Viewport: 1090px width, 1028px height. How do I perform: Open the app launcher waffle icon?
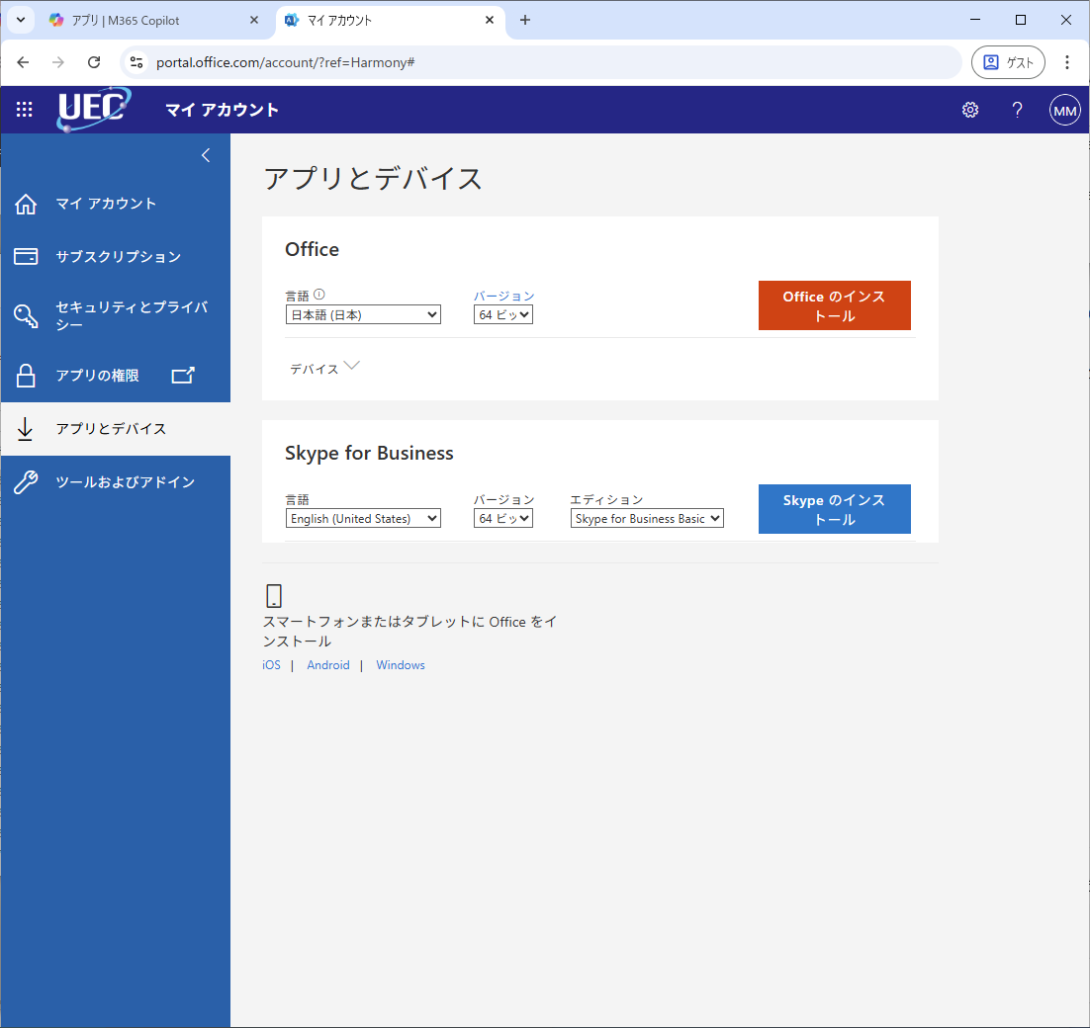click(x=25, y=110)
